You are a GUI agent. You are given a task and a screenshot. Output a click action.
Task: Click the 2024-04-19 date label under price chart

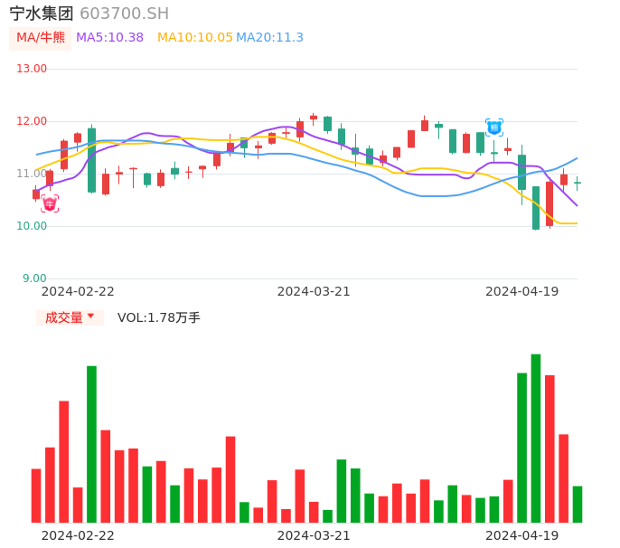(521, 291)
